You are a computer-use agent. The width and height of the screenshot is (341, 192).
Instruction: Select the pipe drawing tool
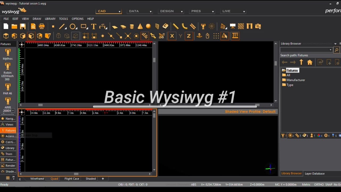pyautogui.click(x=176, y=26)
